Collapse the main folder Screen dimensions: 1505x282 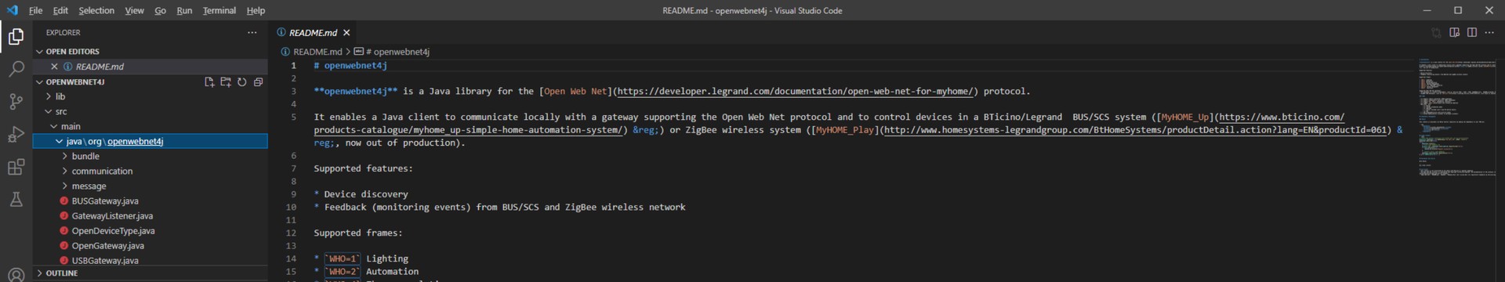point(54,126)
